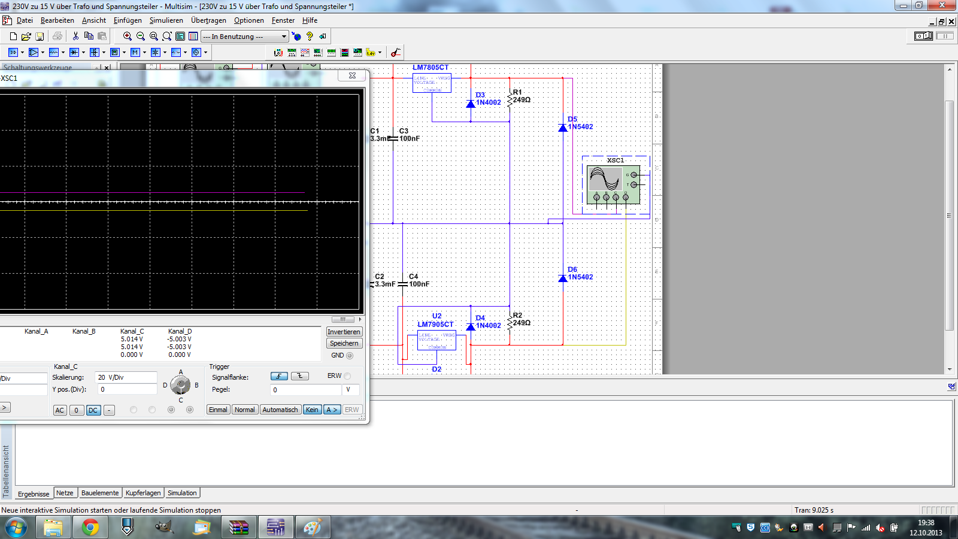Switch to Paint in the taskbar
The height and width of the screenshot is (539, 958).
(313, 527)
